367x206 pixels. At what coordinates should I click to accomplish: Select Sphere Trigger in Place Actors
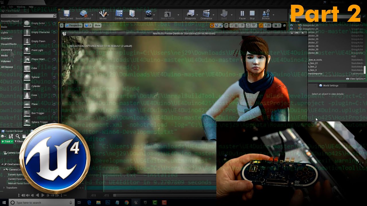pos(40,122)
